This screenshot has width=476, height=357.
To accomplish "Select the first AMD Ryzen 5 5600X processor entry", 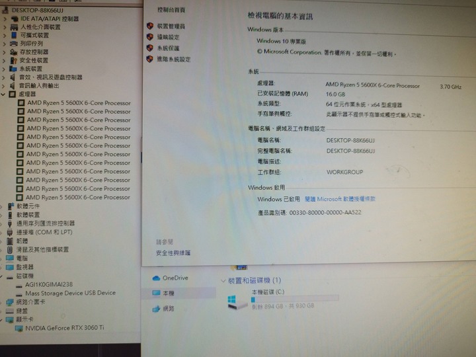I will pos(78,103).
